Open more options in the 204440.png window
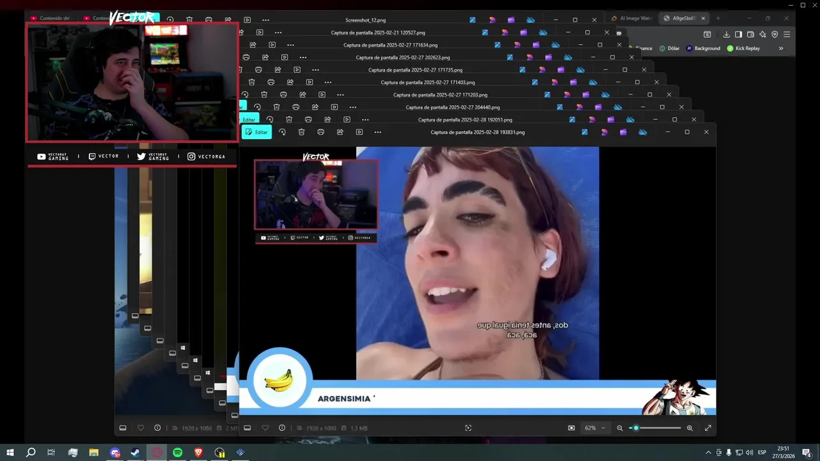The width and height of the screenshot is (820, 461). click(x=352, y=107)
